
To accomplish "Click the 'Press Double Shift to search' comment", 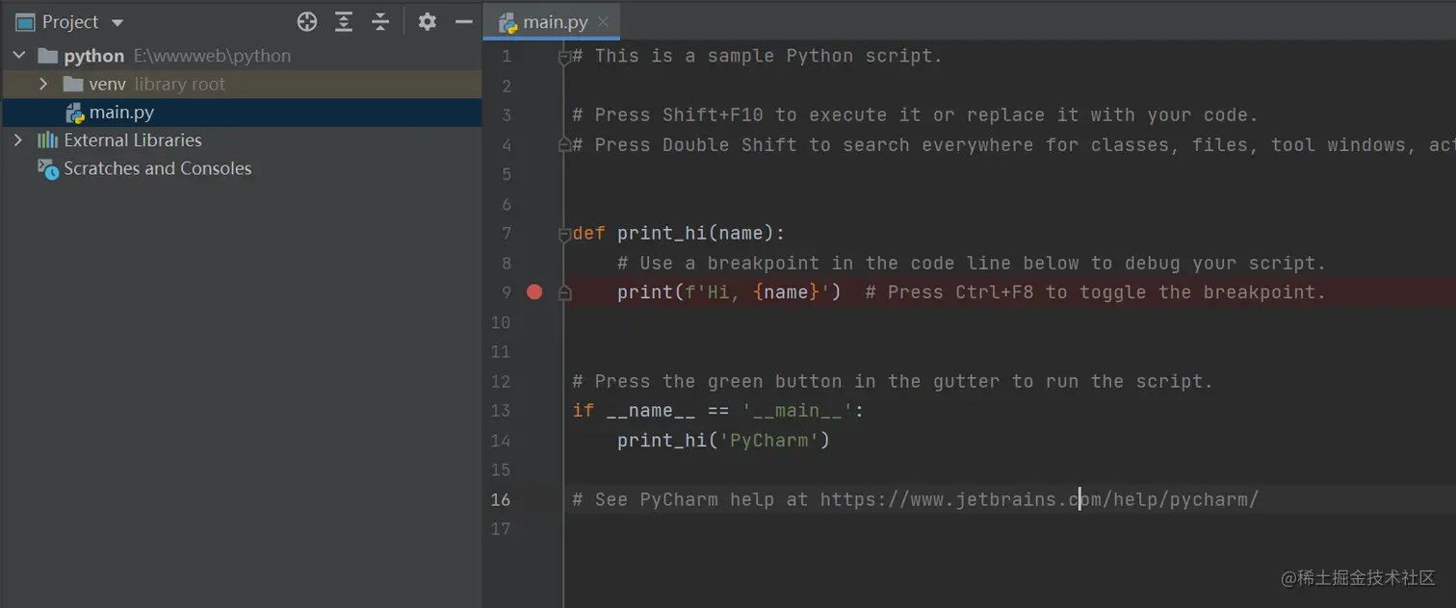I will click(x=1013, y=145).
